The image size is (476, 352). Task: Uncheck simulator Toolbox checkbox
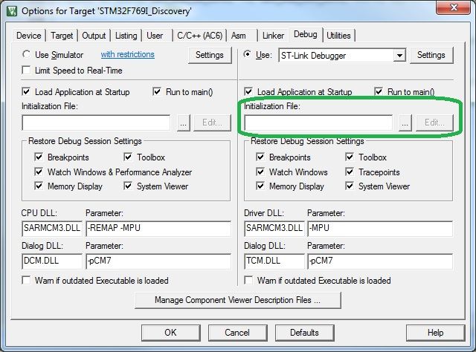[x=128, y=157]
